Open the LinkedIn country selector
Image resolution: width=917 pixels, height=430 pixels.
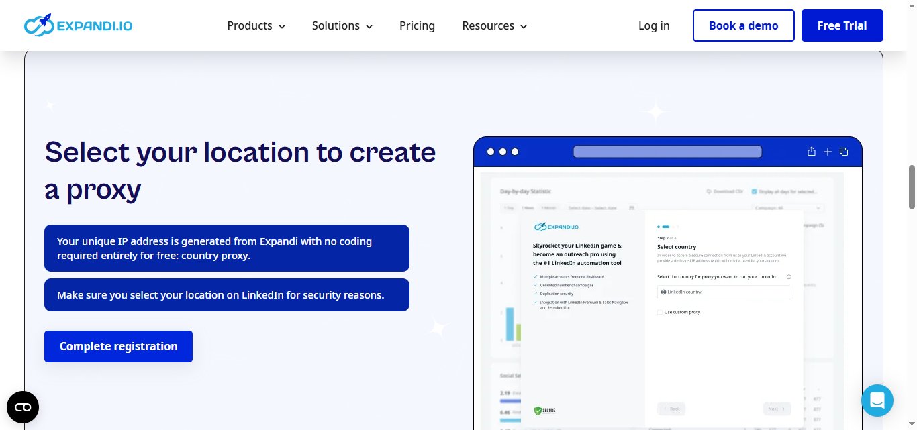tap(724, 292)
